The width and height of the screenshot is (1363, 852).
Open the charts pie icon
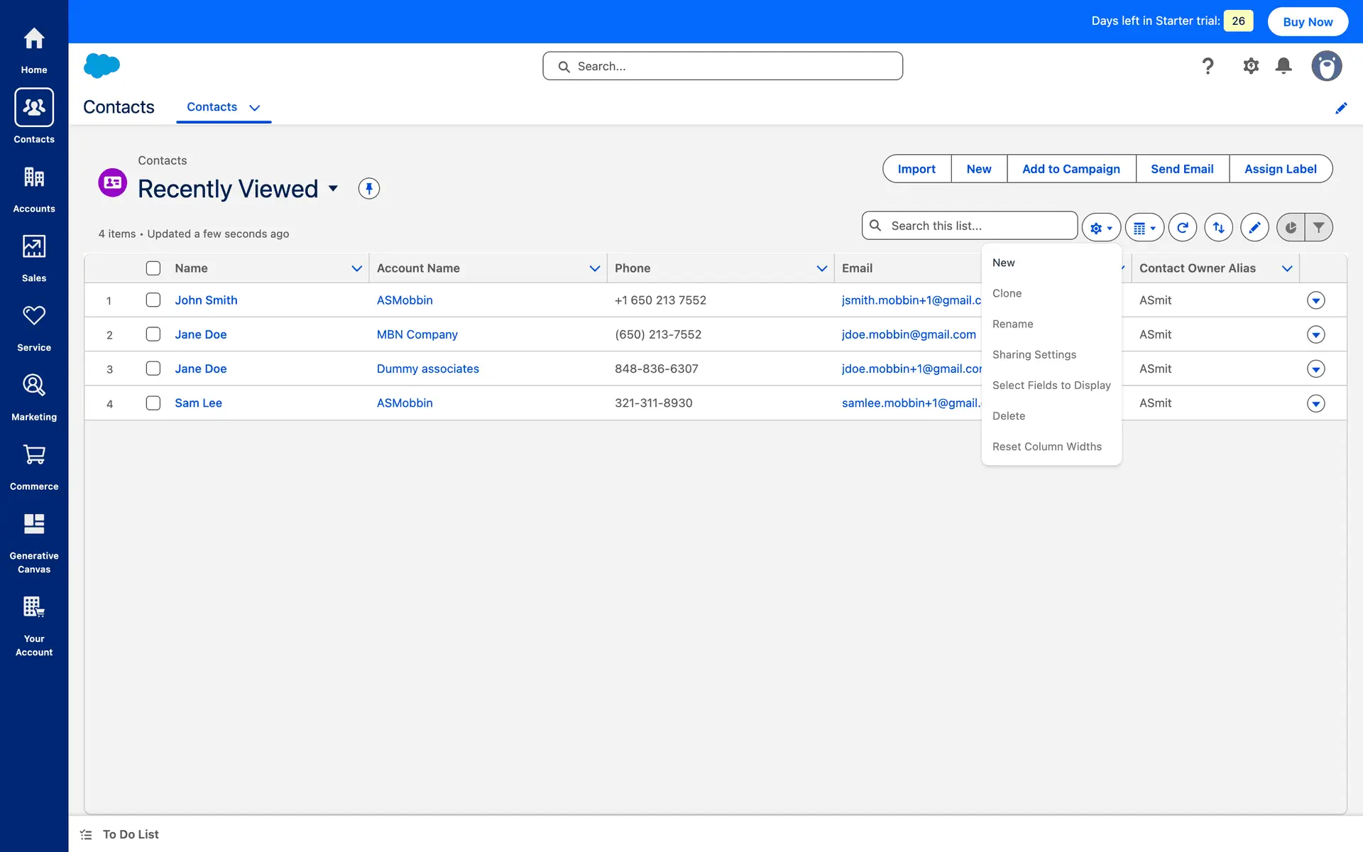(1291, 228)
